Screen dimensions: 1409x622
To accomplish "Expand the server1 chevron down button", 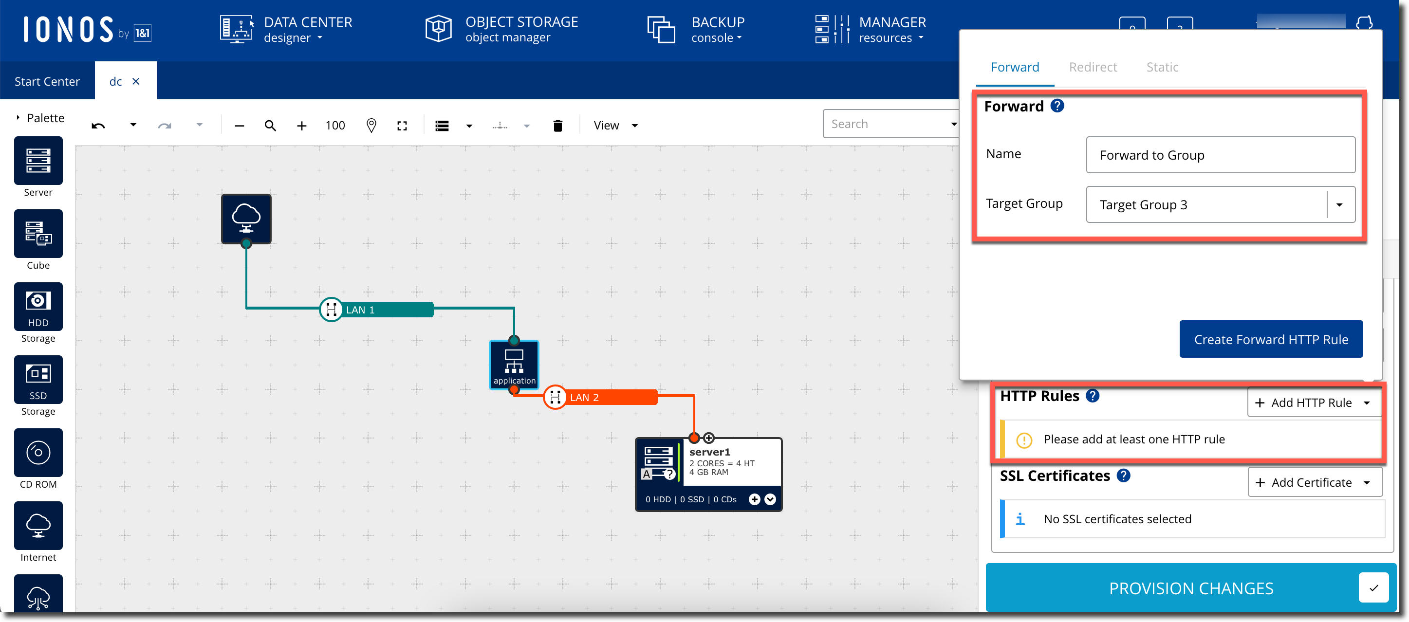I will [x=770, y=499].
